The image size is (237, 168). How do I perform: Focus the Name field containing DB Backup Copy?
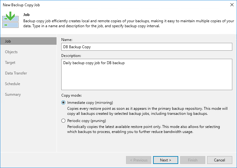pyautogui.click(x=146, y=47)
